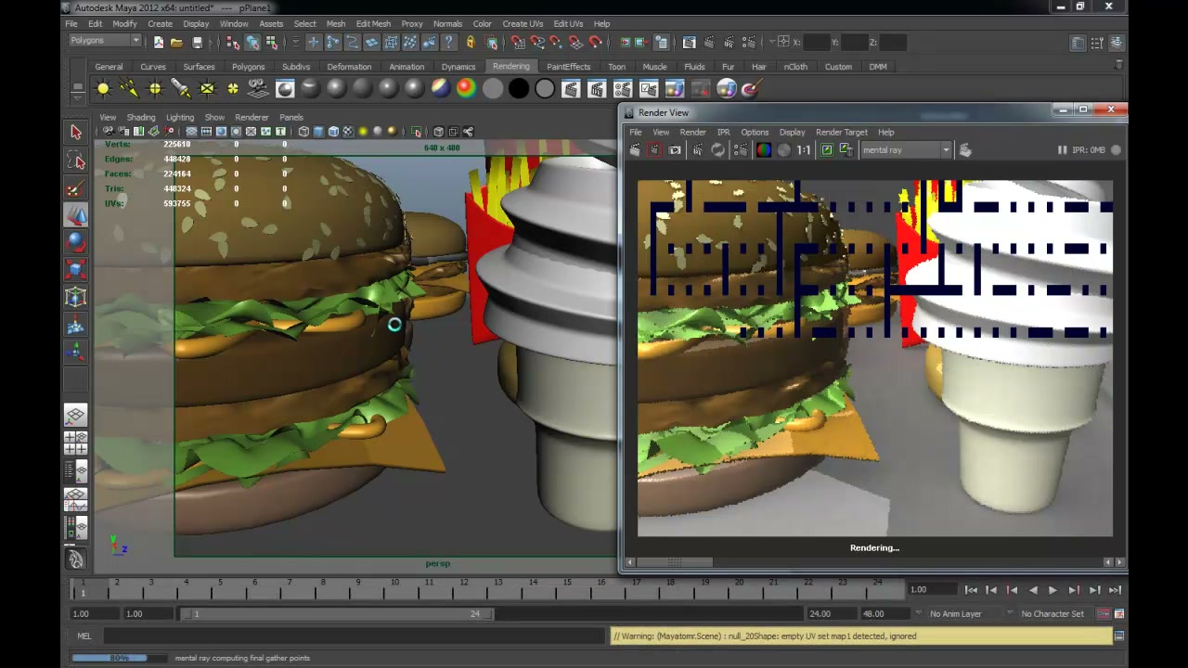Image resolution: width=1188 pixels, height=668 pixels.
Task: Remove image in Render View
Action: click(845, 150)
